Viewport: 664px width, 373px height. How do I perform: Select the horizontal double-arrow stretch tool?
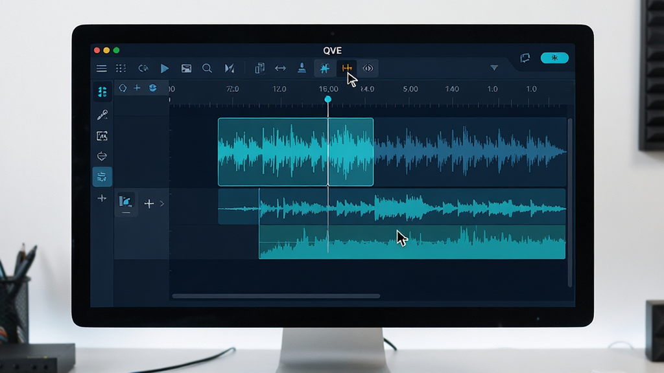[x=280, y=68]
